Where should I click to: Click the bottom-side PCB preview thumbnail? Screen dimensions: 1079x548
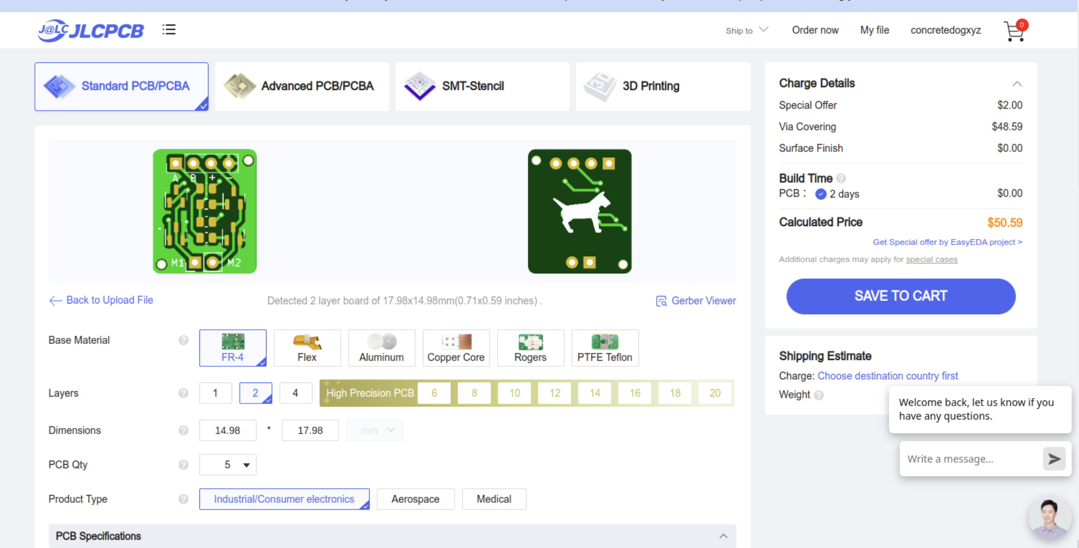click(579, 211)
